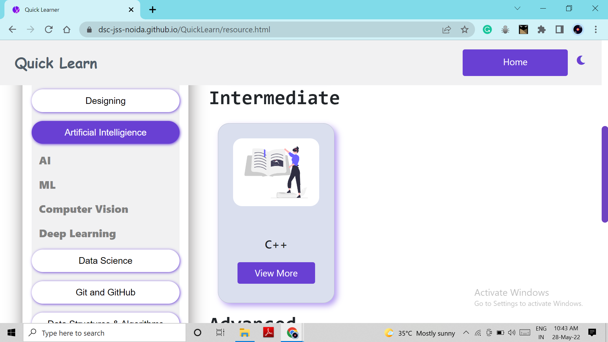Expand the Designing category
This screenshot has width=608, height=342.
(105, 101)
